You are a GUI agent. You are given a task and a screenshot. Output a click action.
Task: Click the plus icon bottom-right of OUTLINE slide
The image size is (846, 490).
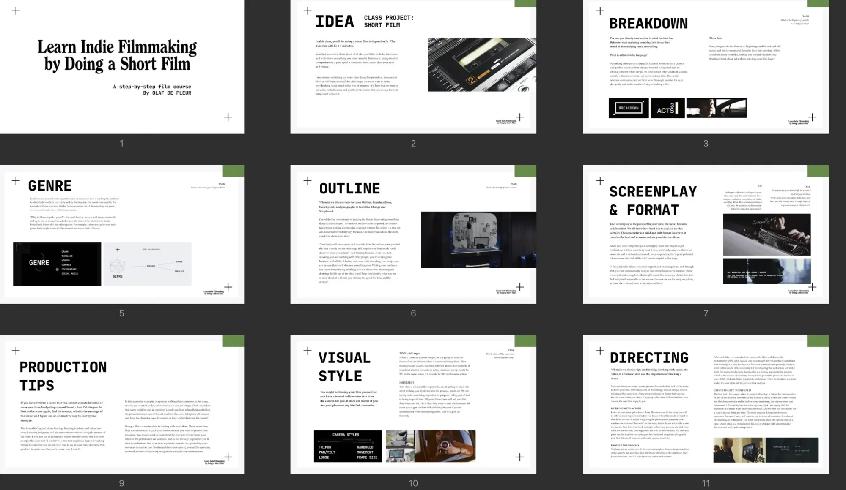[520, 287]
